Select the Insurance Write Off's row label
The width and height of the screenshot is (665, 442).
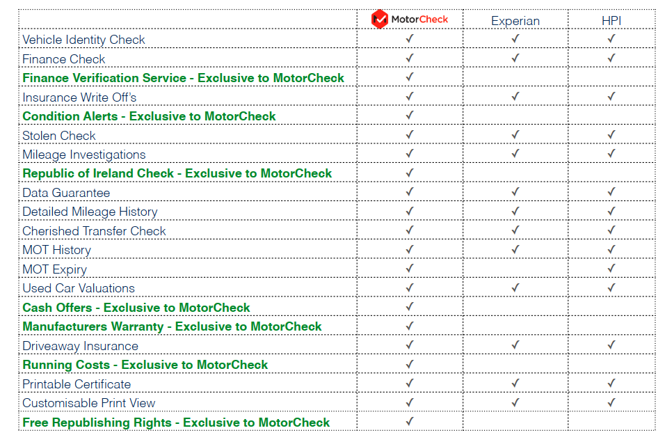pyautogui.click(x=79, y=97)
